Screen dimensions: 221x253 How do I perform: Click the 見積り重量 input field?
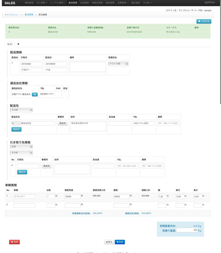tap(187, 230)
